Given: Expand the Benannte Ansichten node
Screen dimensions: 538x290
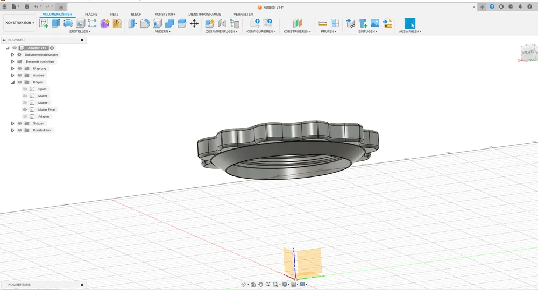Looking at the screenshot, I should [13, 61].
